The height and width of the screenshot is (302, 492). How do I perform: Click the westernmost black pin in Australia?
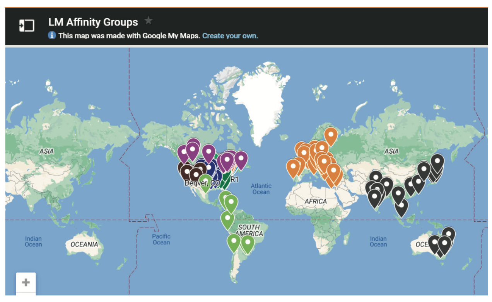(x=434, y=242)
